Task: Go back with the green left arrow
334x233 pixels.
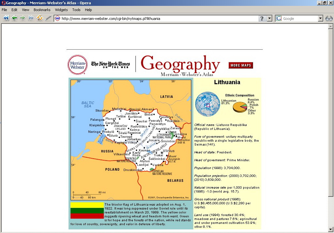Action: click(x=14, y=18)
